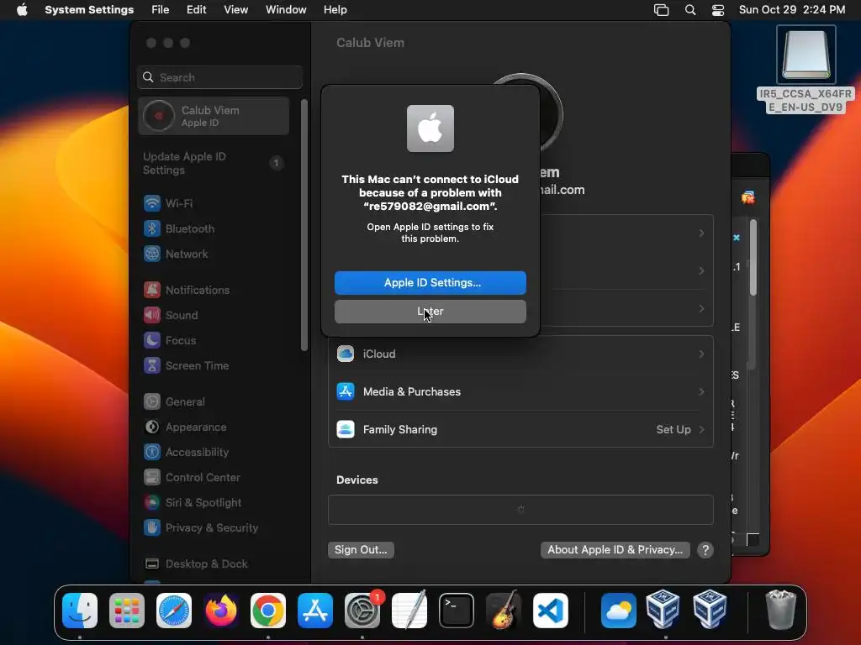Open System Settings from the Dock
861x645 pixels.
pyautogui.click(x=362, y=611)
